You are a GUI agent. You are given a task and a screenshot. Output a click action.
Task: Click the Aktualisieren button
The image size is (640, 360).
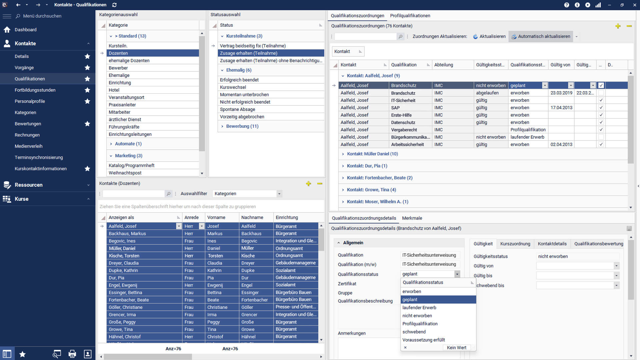(x=489, y=36)
